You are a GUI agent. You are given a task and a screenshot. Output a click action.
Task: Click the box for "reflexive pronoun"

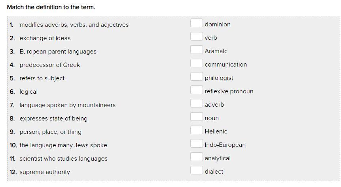point(196,90)
